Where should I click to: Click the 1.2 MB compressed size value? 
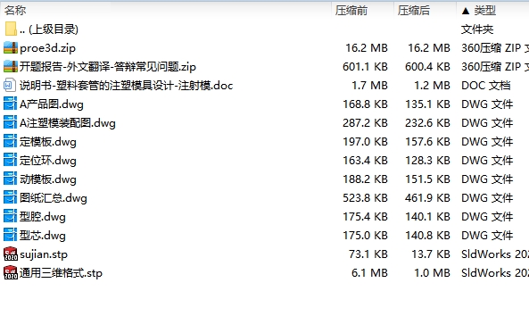(432, 86)
